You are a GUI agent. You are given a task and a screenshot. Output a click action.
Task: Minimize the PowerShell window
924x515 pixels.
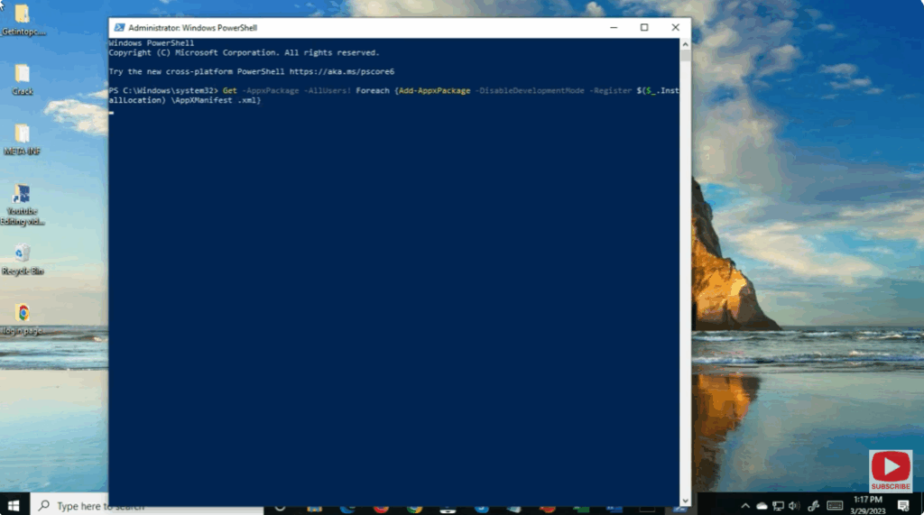(614, 28)
